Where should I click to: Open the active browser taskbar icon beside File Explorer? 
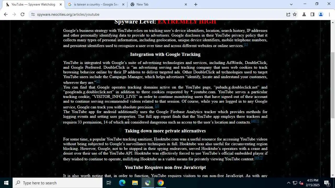point(148,183)
